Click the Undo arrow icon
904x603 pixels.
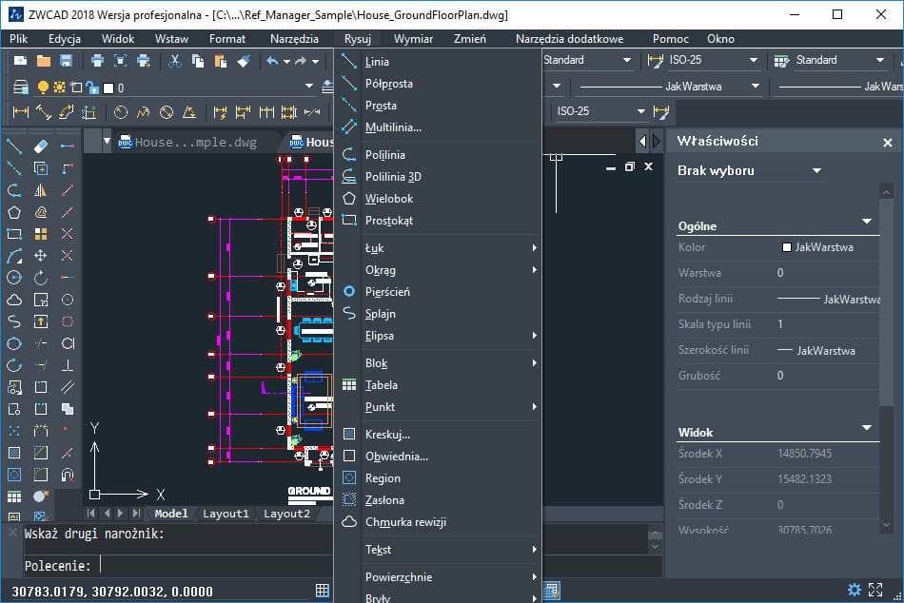[x=273, y=61]
